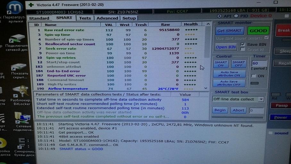Select the Power-on time row
291x164 pixels.
tap(117, 53)
